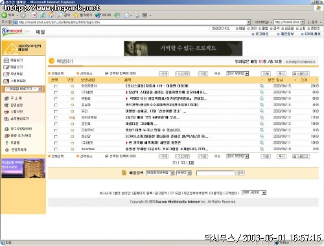Image resolution: width=324 pixels, height=246 pixels.
Task: Open 스팸메일함 (spam box) in the sidebar
Action: 18,81
